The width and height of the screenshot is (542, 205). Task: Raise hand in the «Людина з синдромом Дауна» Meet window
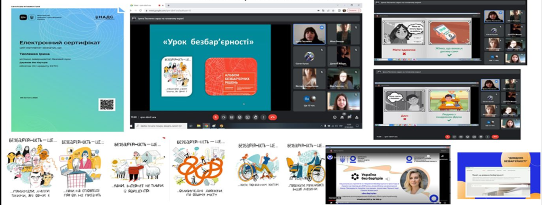(481, 137)
